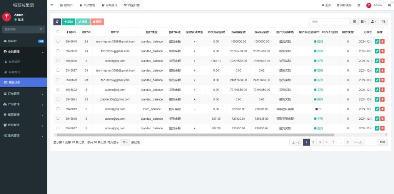Select the checkbox for row 3943619
The height and width of the screenshot is (194, 394).
click(58, 109)
